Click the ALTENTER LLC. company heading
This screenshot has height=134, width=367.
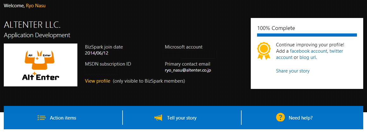[x=32, y=25]
